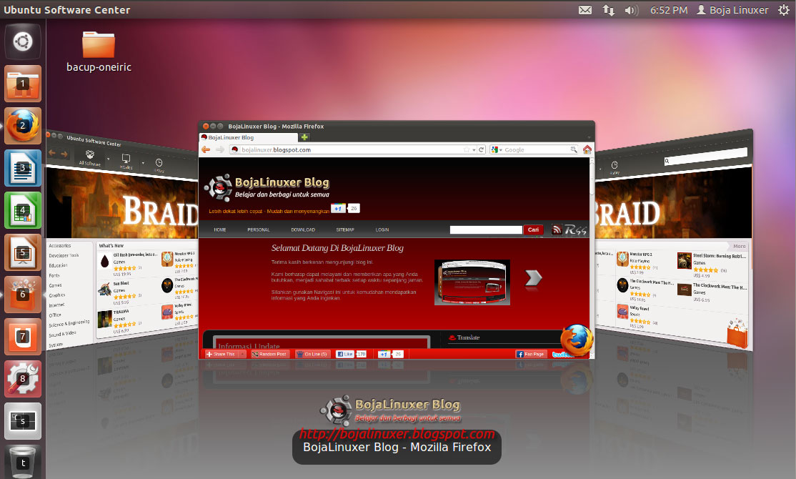
Task: Open History in left Software Center window
Action: click(x=159, y=166)
